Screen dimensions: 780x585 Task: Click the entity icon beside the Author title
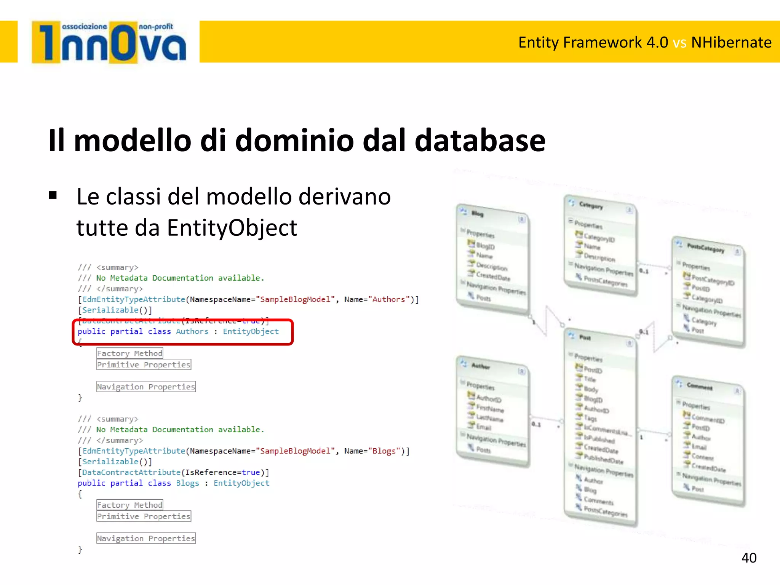pos(464,363)
